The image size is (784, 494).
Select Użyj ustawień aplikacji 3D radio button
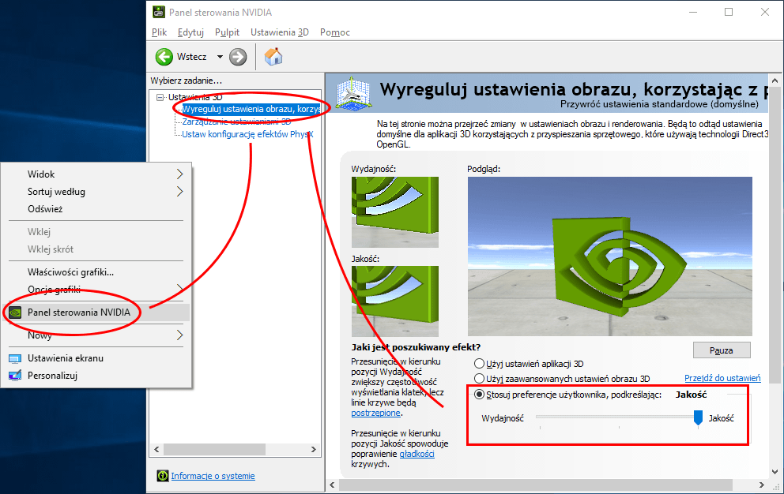[479, 364]
